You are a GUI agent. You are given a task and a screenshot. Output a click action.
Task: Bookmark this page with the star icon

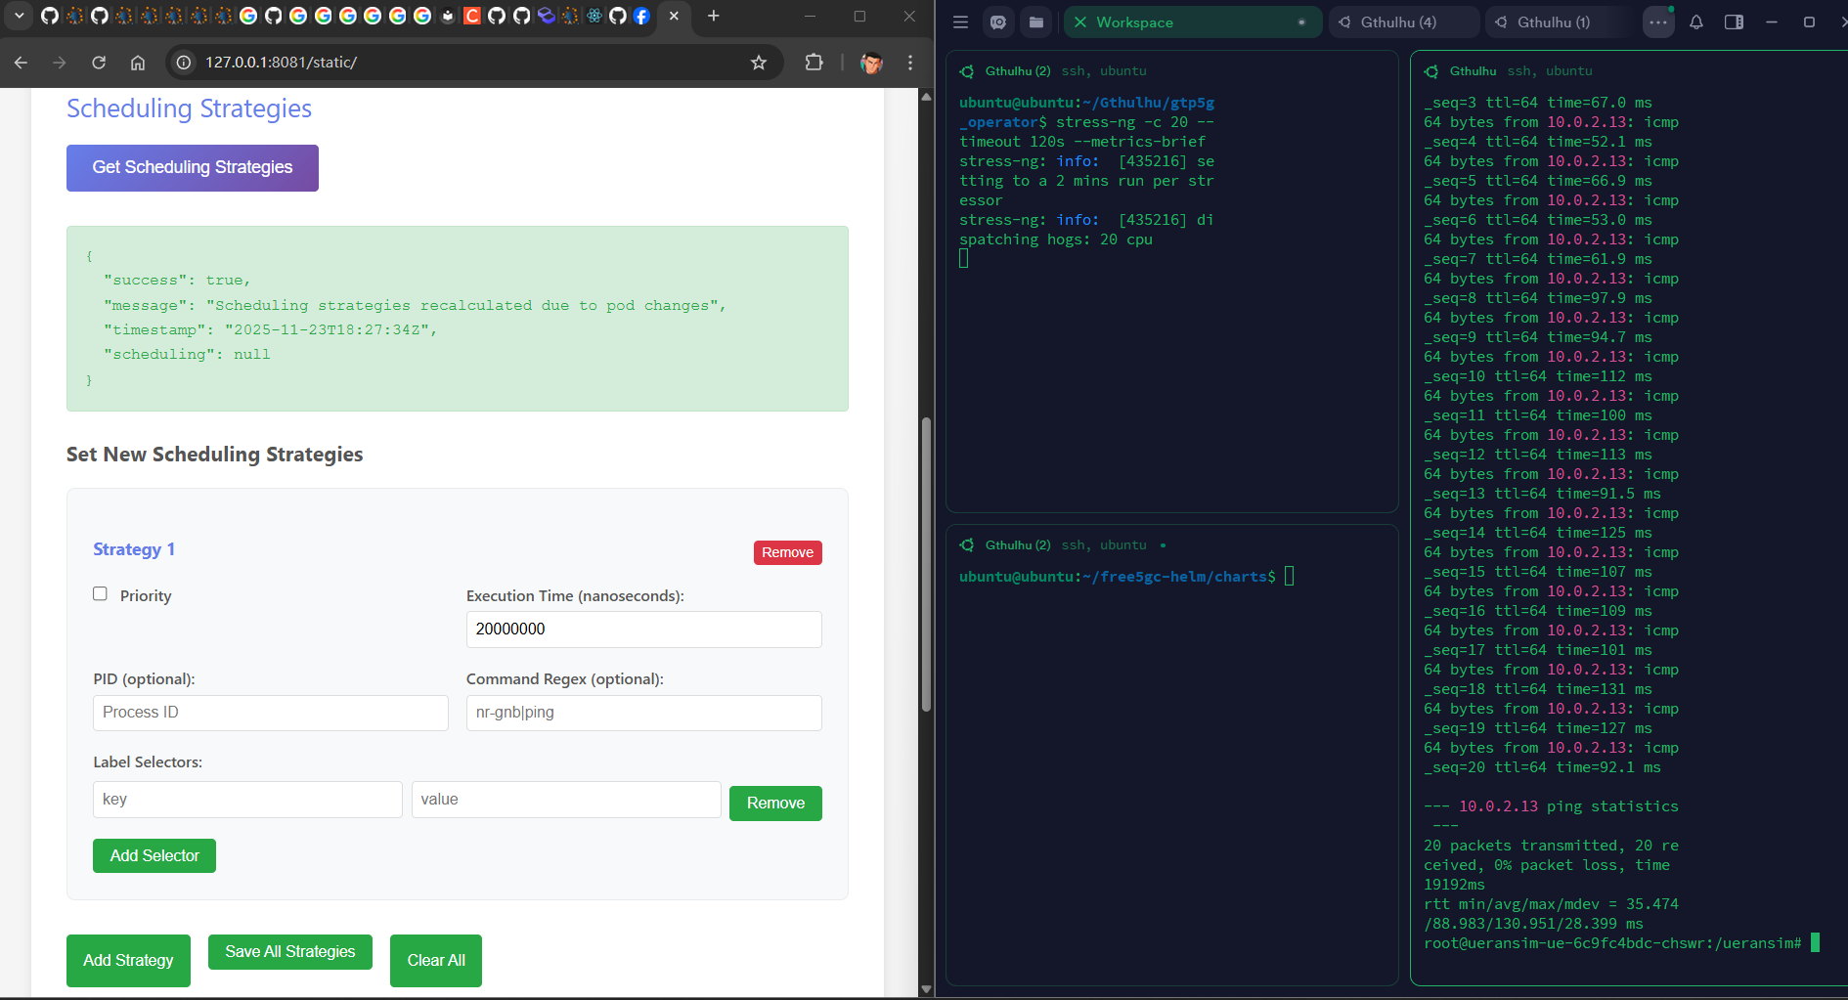759,63
